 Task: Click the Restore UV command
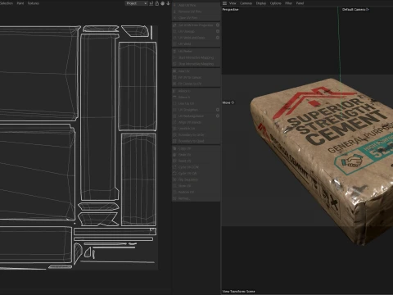point(196,193)
